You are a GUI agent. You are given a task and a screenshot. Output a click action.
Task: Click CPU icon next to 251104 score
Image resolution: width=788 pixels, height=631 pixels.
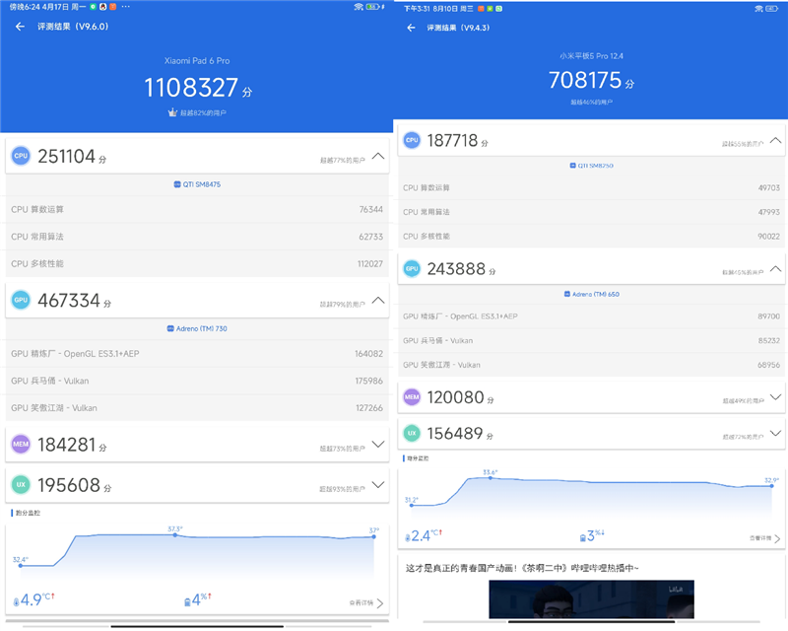click(21, 156)
